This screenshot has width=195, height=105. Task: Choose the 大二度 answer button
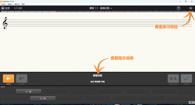coord(43,98)
